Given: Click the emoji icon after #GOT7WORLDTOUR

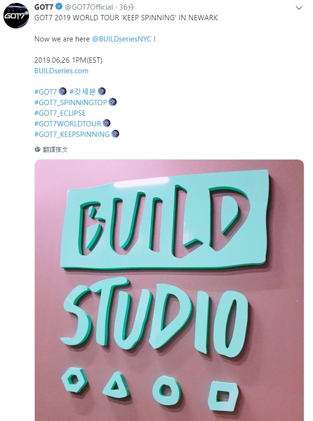Looking at the screenshot, I should point(106,123).
